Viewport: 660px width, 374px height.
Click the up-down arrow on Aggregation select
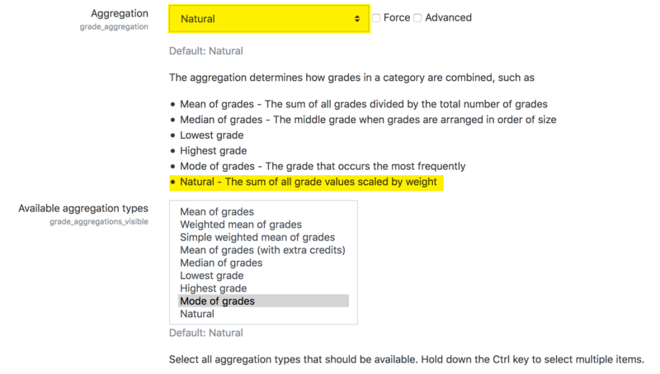tap(357, 18)
